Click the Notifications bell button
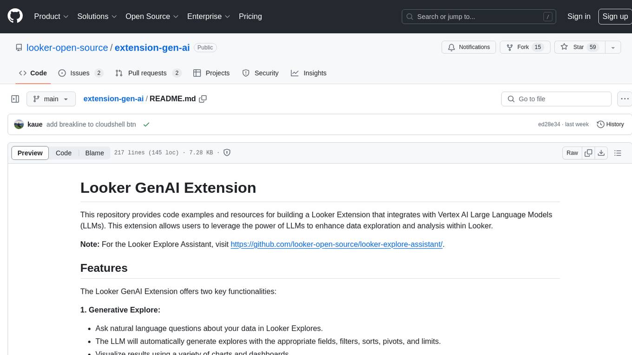Viewport: 632px width, 355px height. pyautogui.click(x=469, y=47)
